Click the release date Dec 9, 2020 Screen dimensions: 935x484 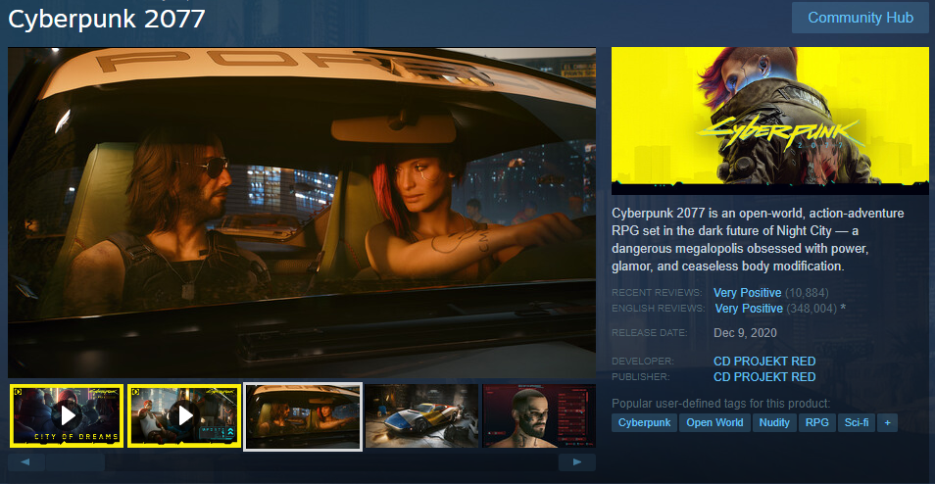745,332
